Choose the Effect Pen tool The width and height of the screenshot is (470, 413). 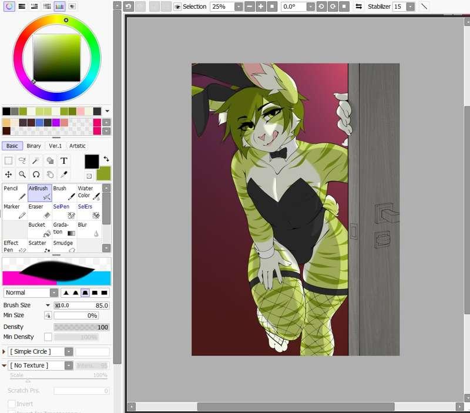click(x=14, y=246)
